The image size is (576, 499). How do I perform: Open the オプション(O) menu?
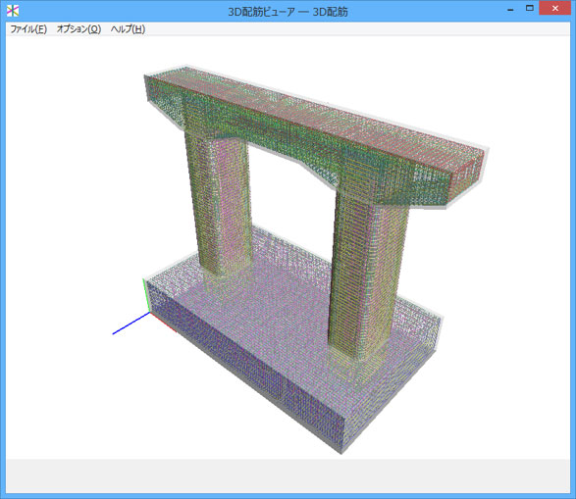(x=79, y=29)
